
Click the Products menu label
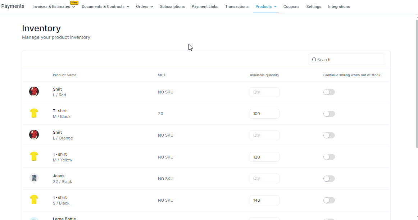pyautogui.click(x=263, y=7)
